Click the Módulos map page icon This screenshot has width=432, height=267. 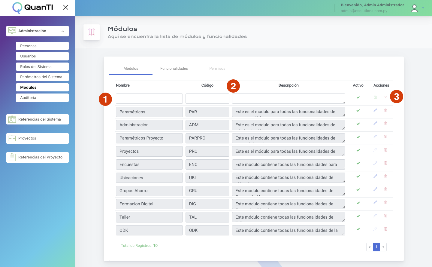click(92, 32)
